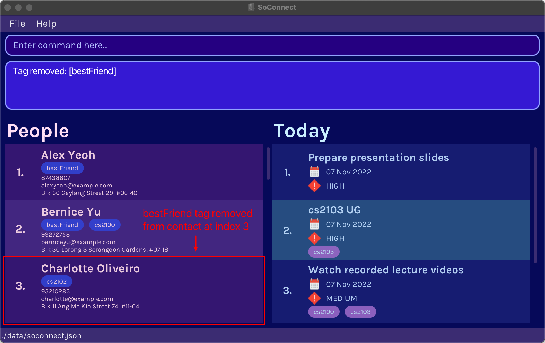Click Alex Yeoh's address Blk 30 Geylang Street
This screenshot has height=343, width=545.
pyautogui.click(x=89, y=193)
